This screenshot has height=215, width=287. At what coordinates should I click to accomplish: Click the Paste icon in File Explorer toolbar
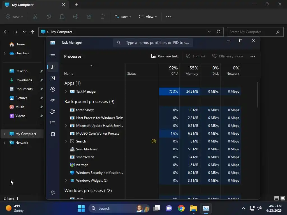[x=62, y=17]
